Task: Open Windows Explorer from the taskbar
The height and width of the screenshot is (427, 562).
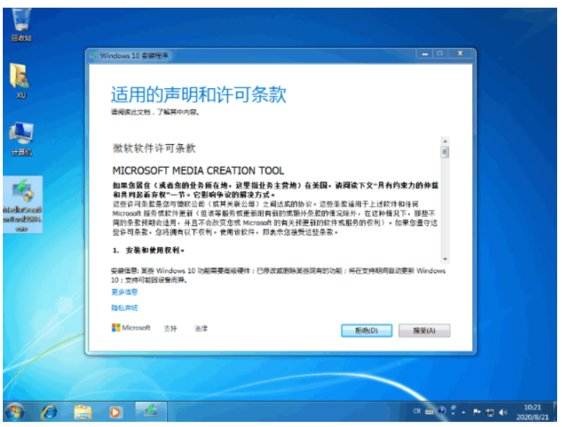Action: click(x=83, y=412)
